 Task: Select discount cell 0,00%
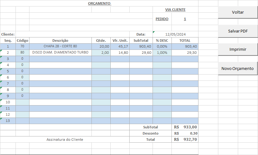(x=162, y=46)
